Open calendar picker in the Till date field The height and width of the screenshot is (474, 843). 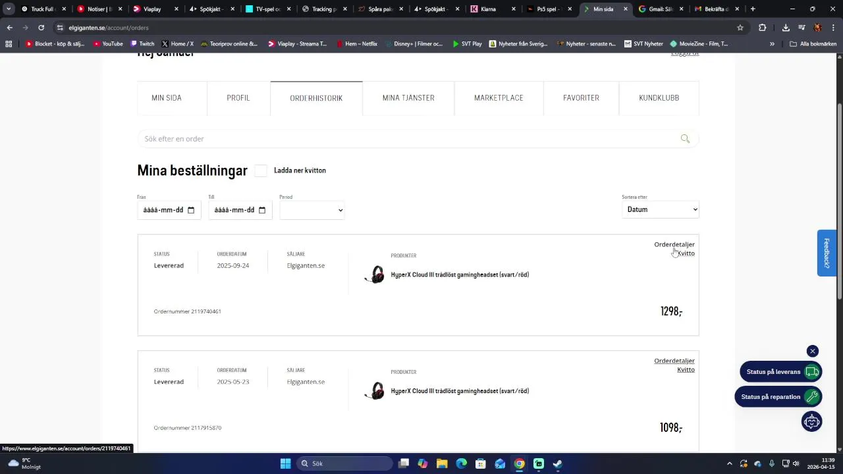262,210
